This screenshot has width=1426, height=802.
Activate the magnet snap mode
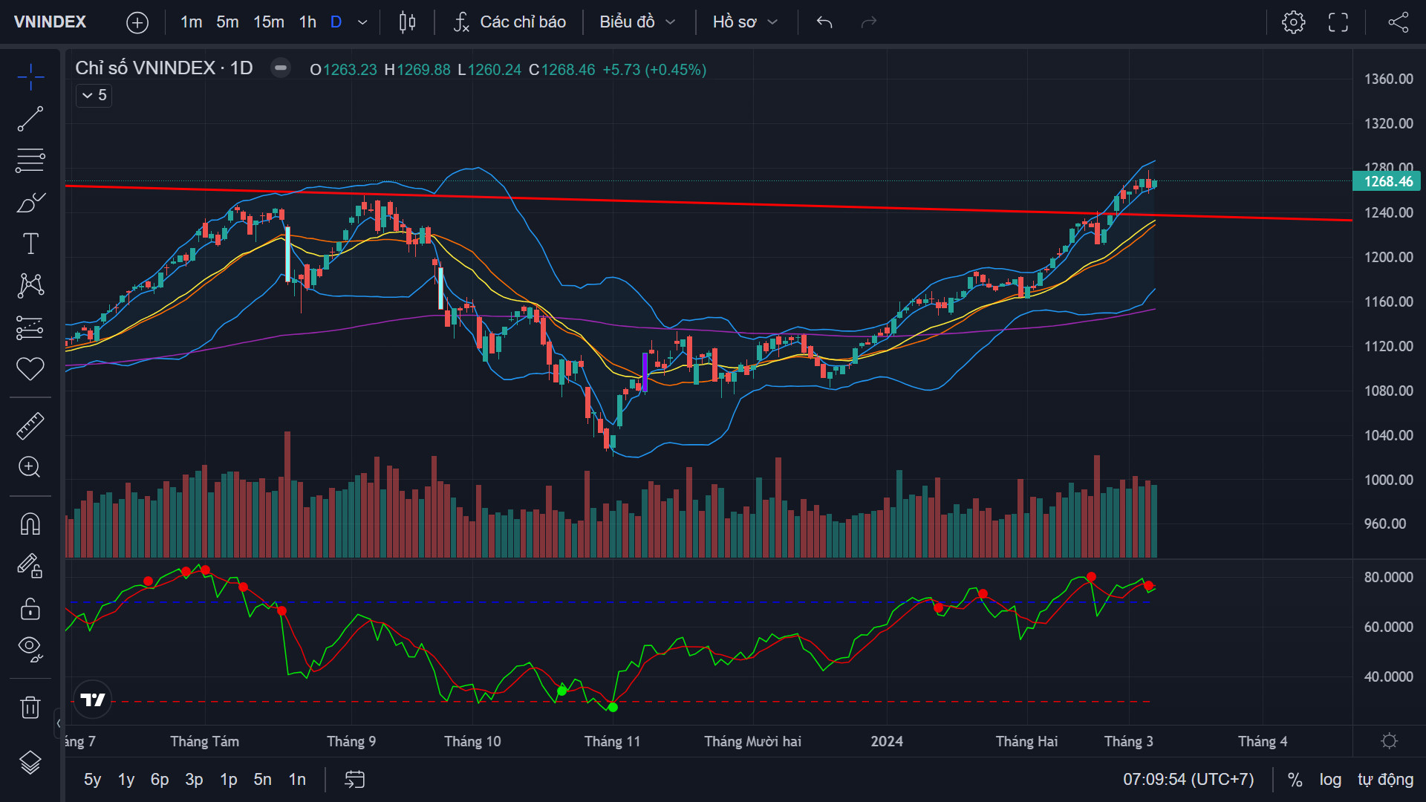pos(30,524)
